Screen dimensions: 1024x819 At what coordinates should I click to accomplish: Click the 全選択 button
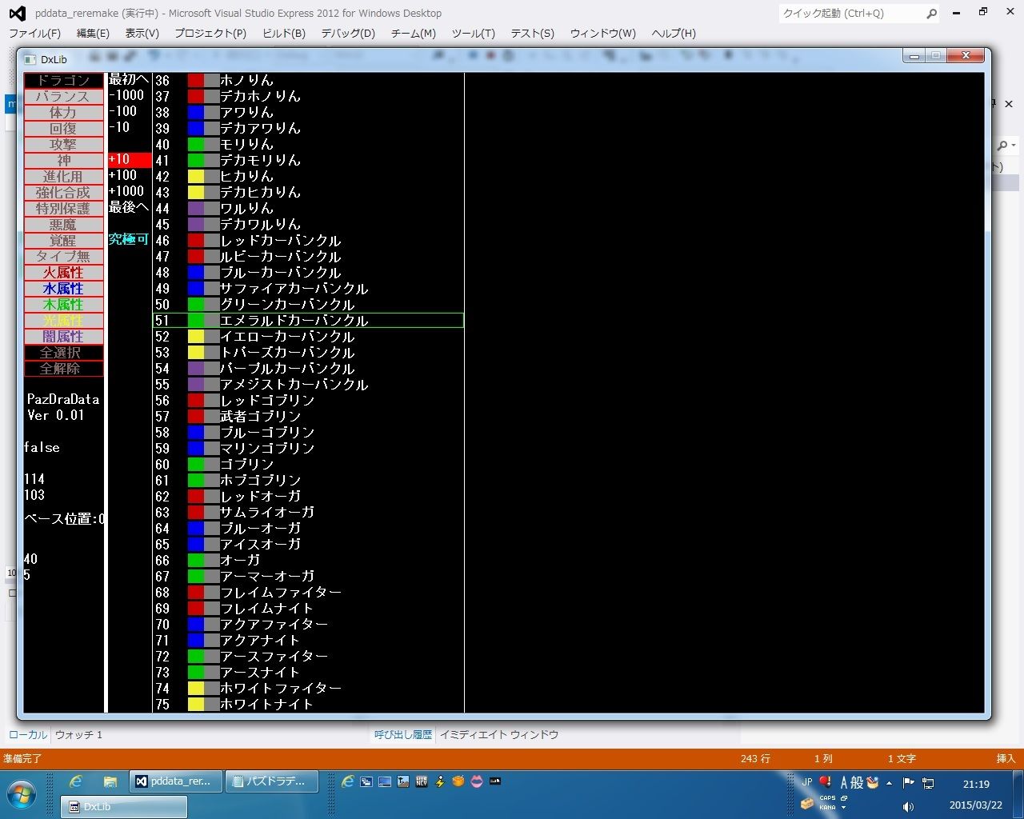(63, 353)
